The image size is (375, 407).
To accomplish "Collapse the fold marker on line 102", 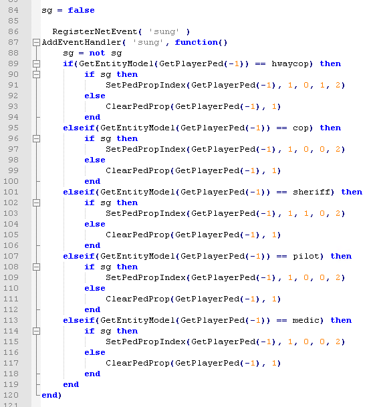I will [36, 202].
